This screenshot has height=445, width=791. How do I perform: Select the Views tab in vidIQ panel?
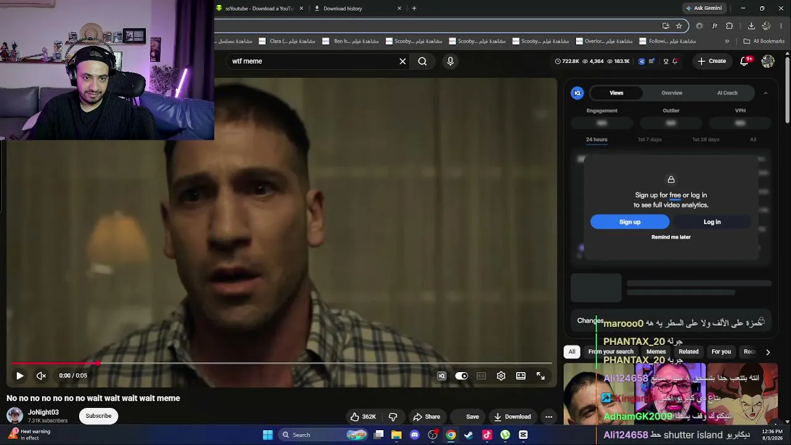617,93
